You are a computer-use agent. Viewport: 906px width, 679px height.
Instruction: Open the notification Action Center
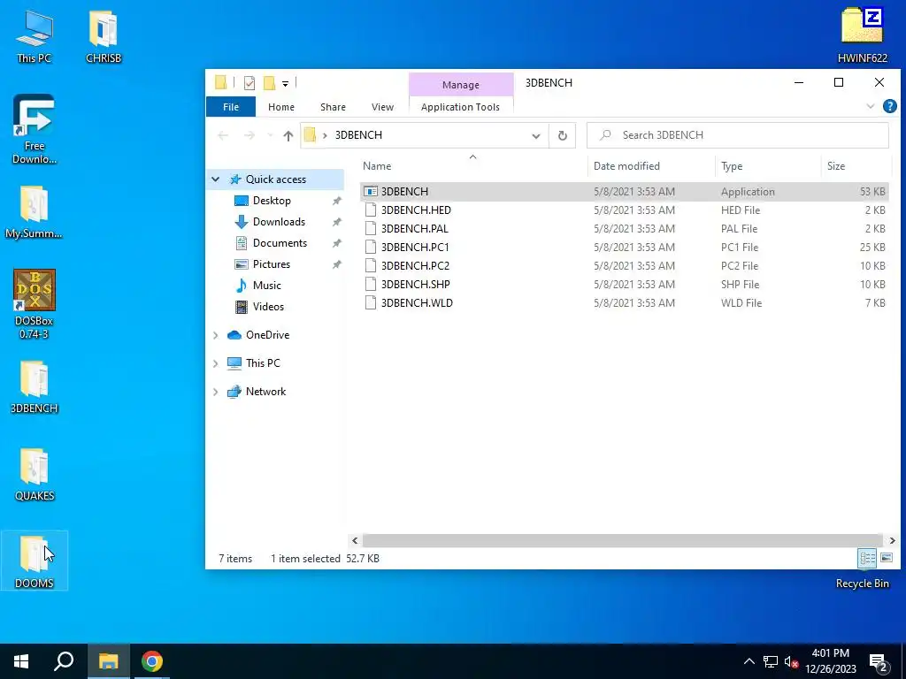tap(879, 661)
